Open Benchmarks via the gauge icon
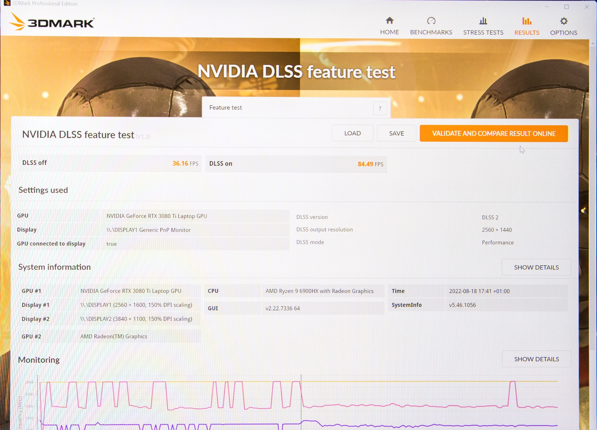The image size is (597, 430). click(431, 21)
